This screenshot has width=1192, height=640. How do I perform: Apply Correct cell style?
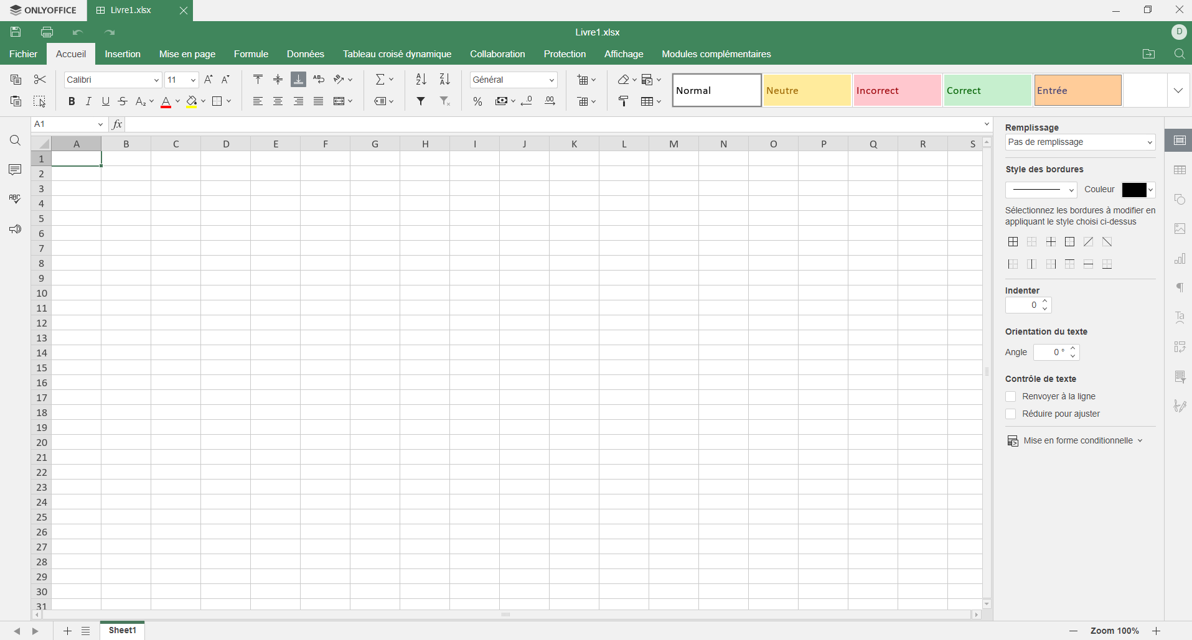[x=988, y=91]
